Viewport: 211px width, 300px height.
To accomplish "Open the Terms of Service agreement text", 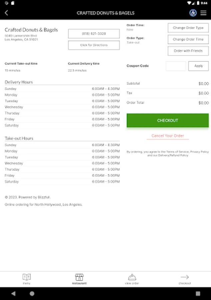I will tap(178, 152).
